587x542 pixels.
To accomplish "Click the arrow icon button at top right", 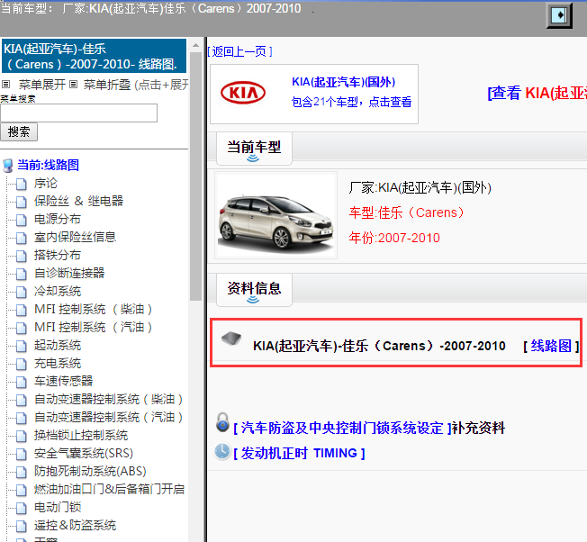I will pyautogui.click(x=559, y=15).
